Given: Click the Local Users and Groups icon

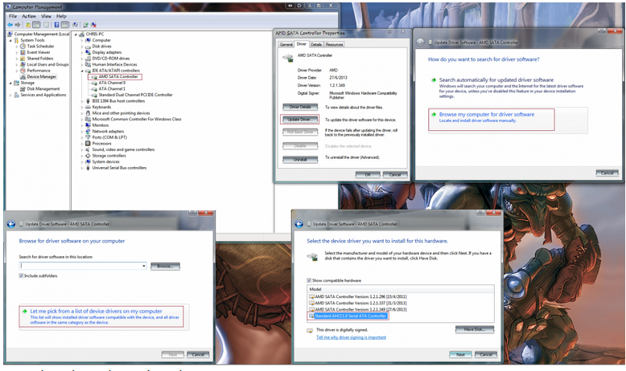Looking at the screenshot, I should (23, 64).
